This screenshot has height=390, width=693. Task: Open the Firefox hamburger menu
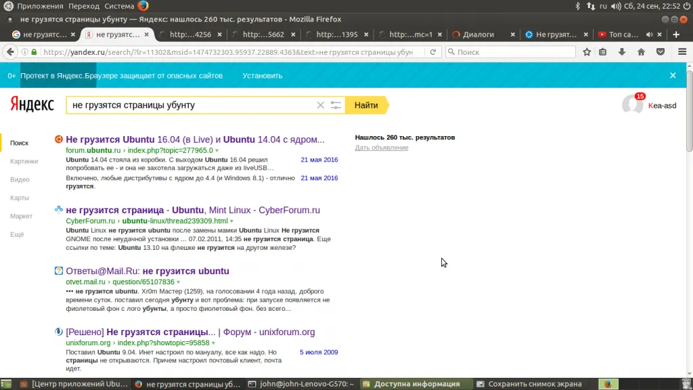[682, 51]
